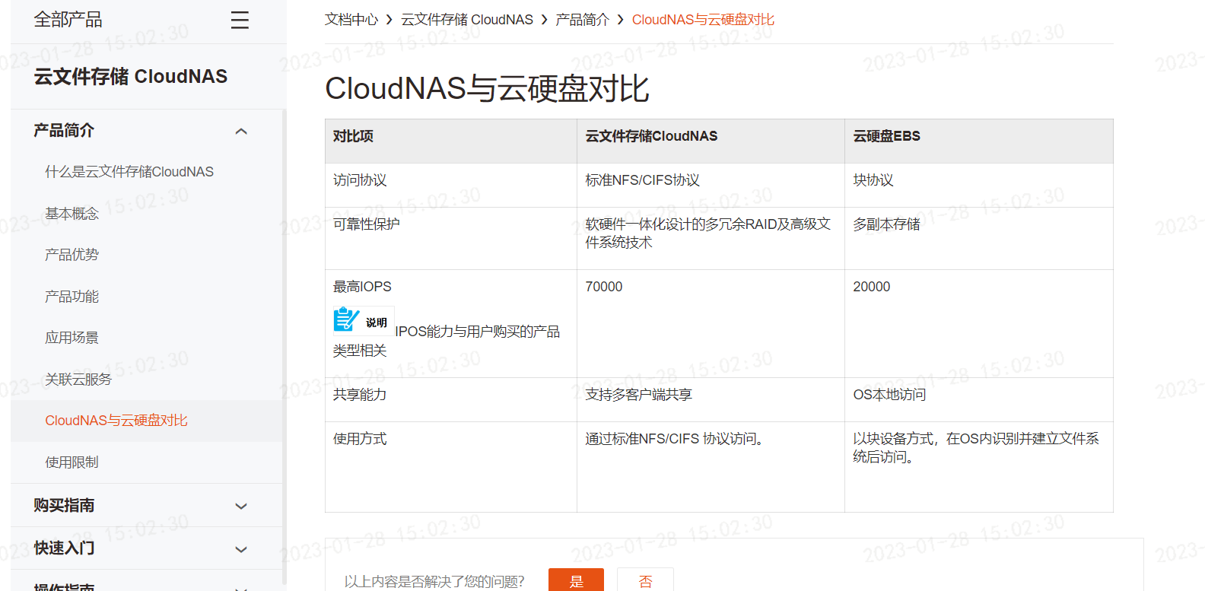
Task: Click 云文件存储 CloudNAS breadcrumb link
Action: pos(467,20)
